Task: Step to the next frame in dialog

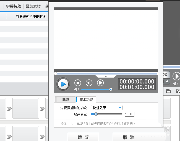Action: coord(100,83)
